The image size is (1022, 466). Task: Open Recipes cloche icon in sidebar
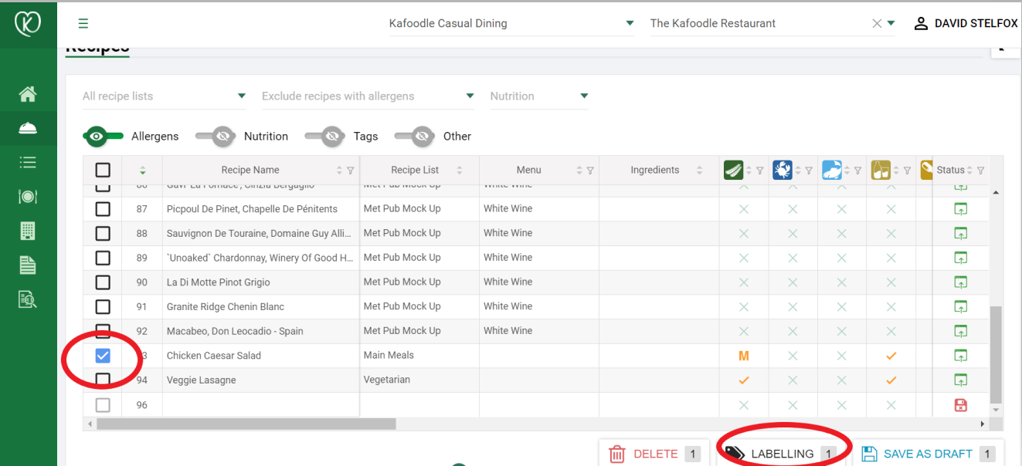coord(28,128)
